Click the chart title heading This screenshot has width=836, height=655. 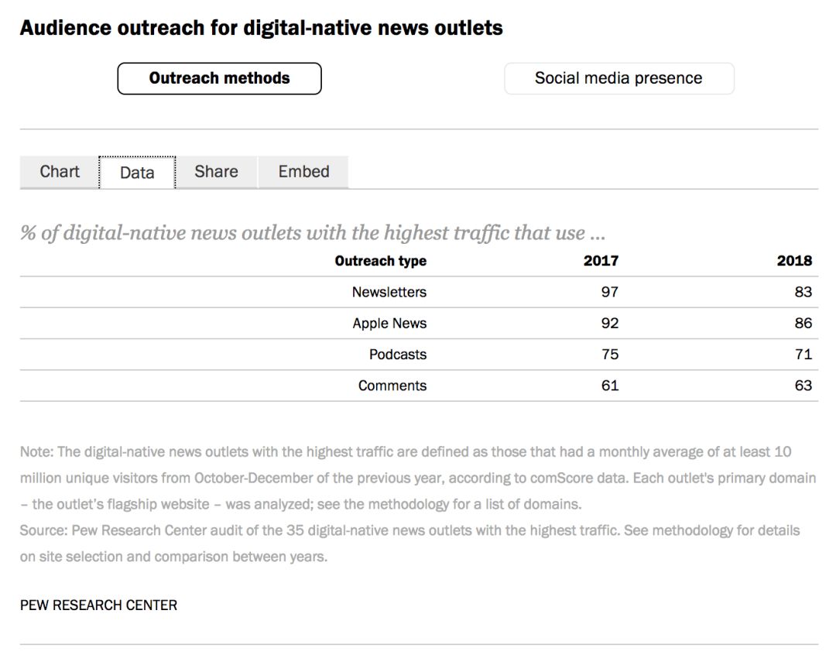pos(262,28)
